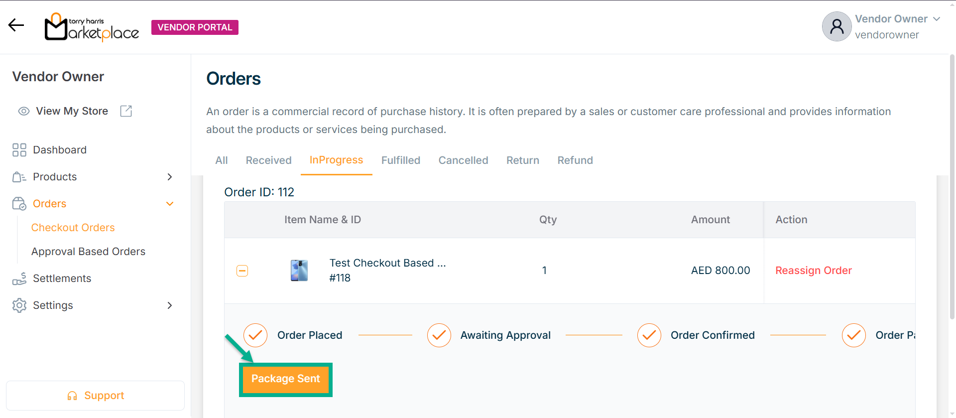Collapse the order item row with minus box
Viewport: 956px width, 418px height.
[x=242, y=271]
